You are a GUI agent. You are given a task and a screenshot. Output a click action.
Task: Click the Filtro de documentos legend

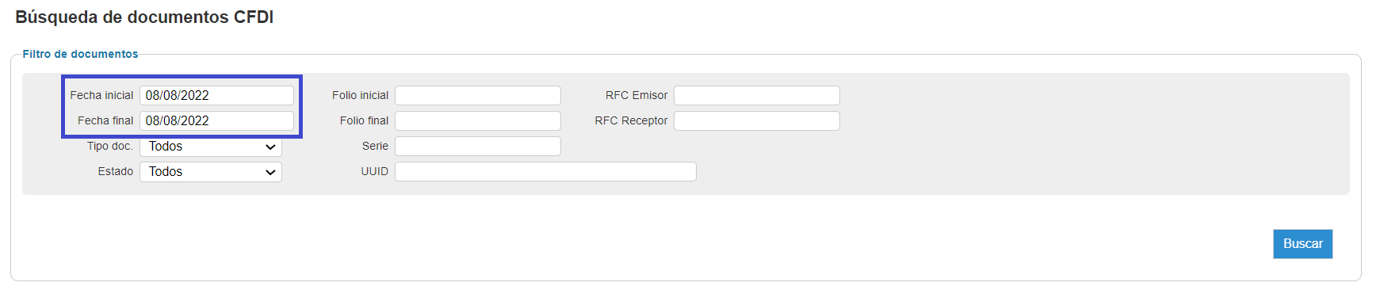coord(80,54)
